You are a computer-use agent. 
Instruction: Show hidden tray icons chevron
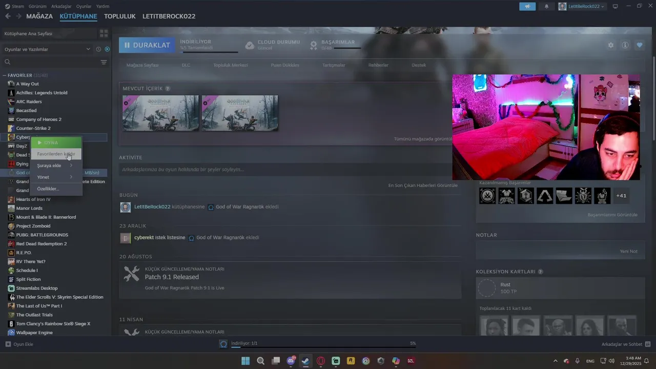pyautogui.click(x=556, y=361)
